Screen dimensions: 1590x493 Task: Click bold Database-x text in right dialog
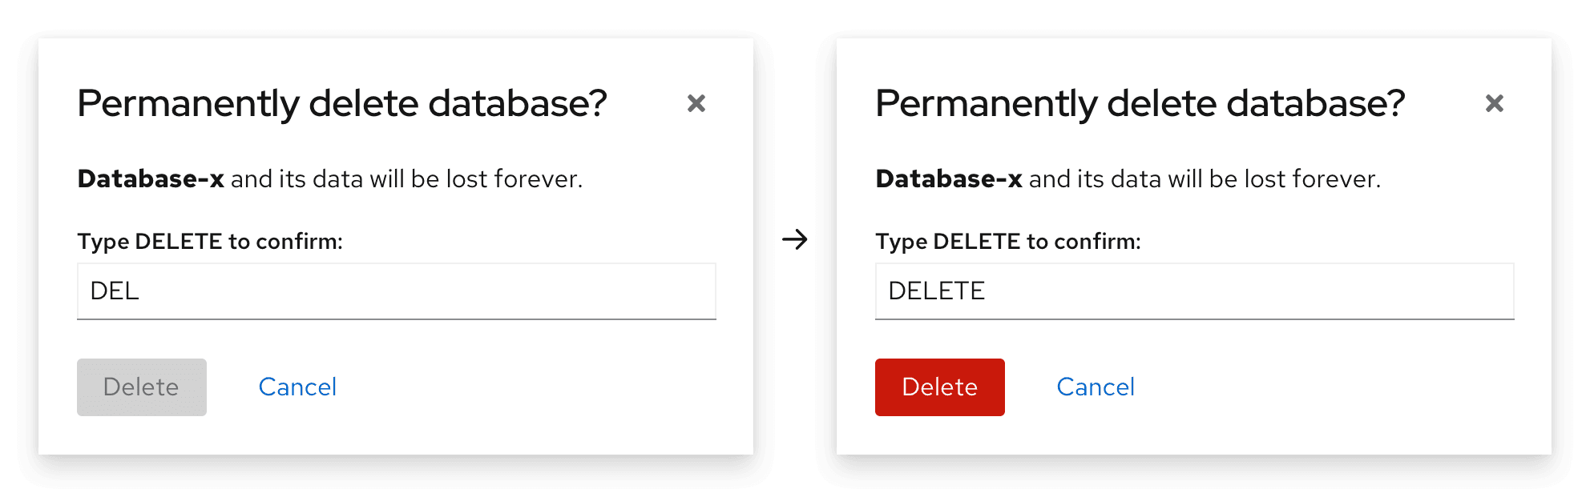(949, 178)
